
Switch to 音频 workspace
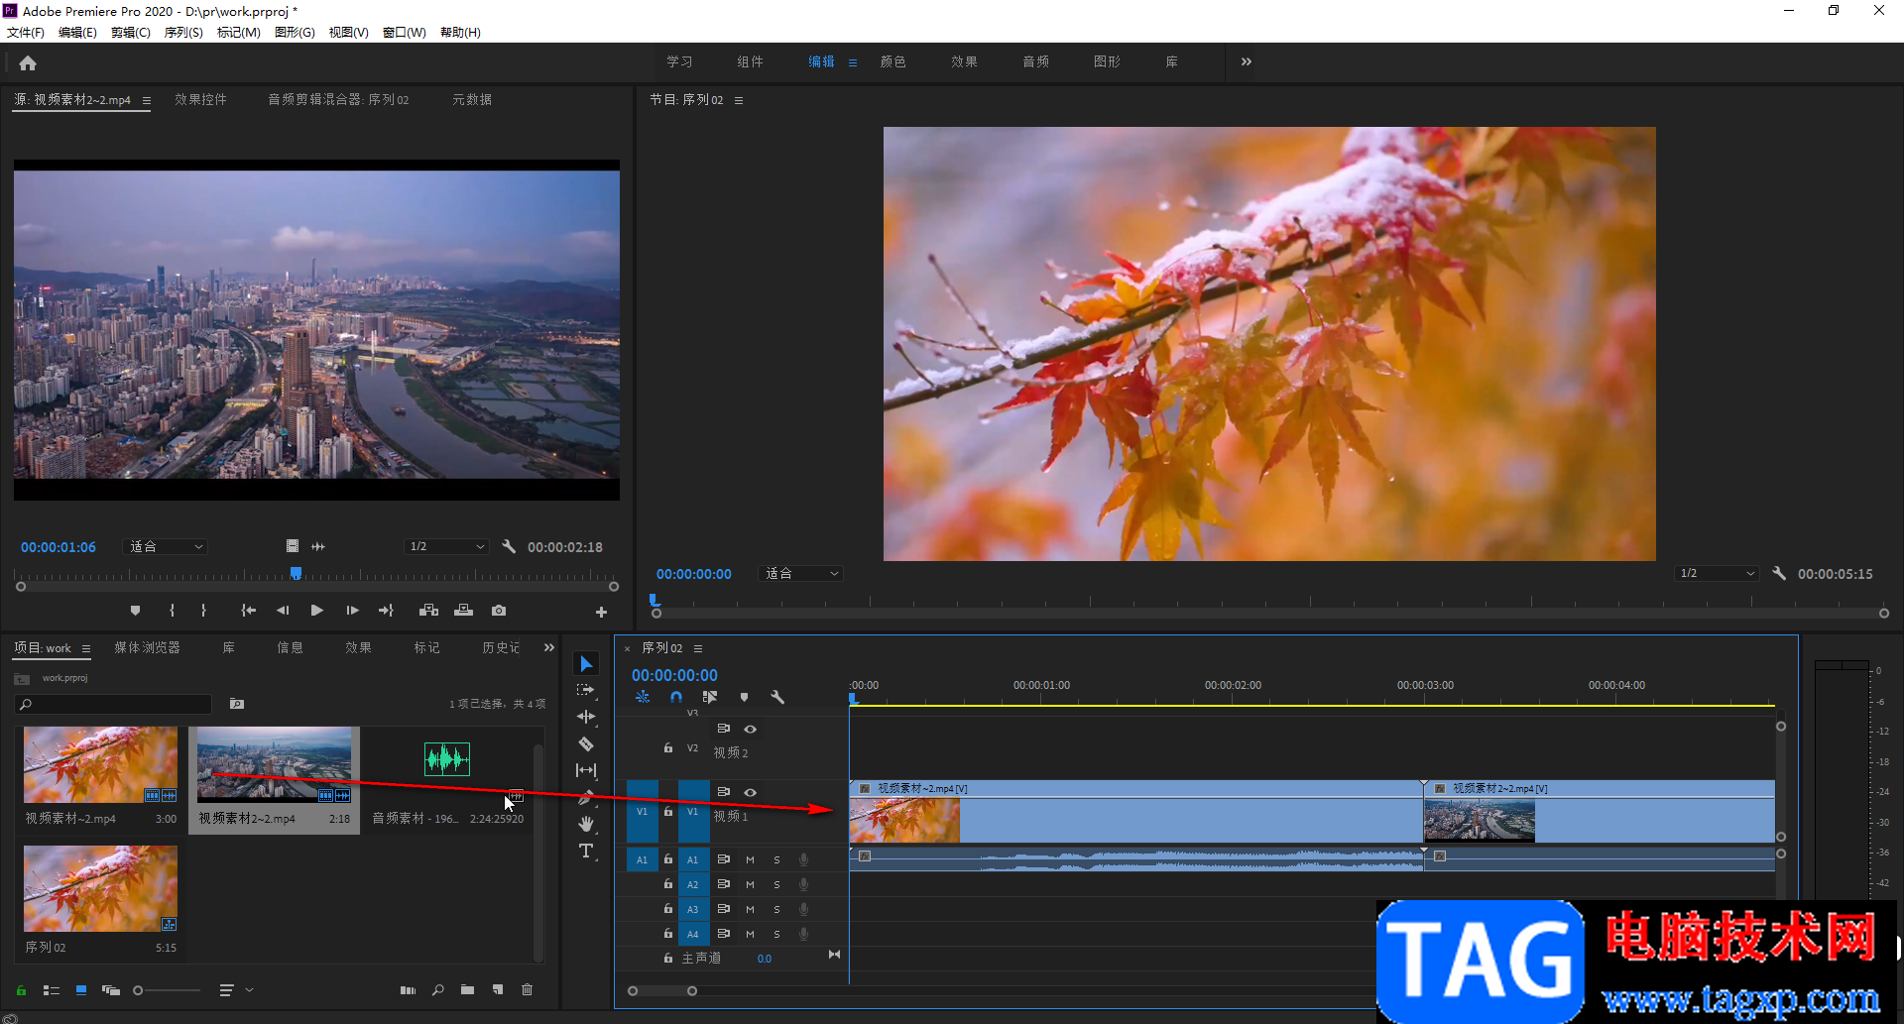[1035, 61]
